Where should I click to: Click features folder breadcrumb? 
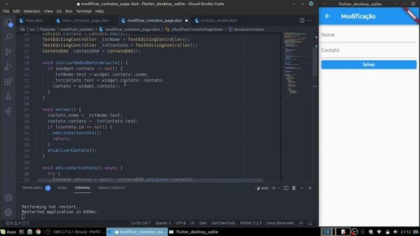coord(47,29)
